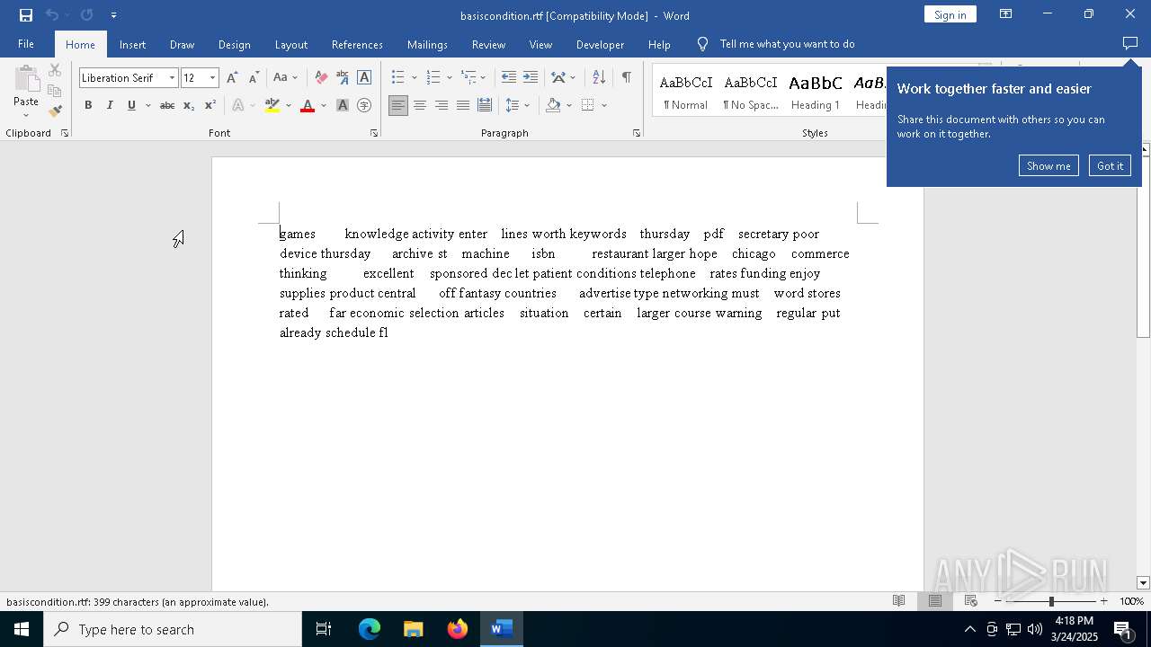Switch to Design tab
This screenshot has width=1151, height=647.
click(234, 44)
